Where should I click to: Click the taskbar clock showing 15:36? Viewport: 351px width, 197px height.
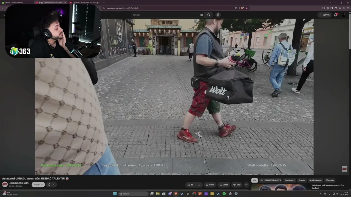[344, 194]
